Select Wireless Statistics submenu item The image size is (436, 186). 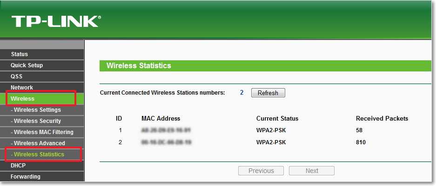(39, 154)
